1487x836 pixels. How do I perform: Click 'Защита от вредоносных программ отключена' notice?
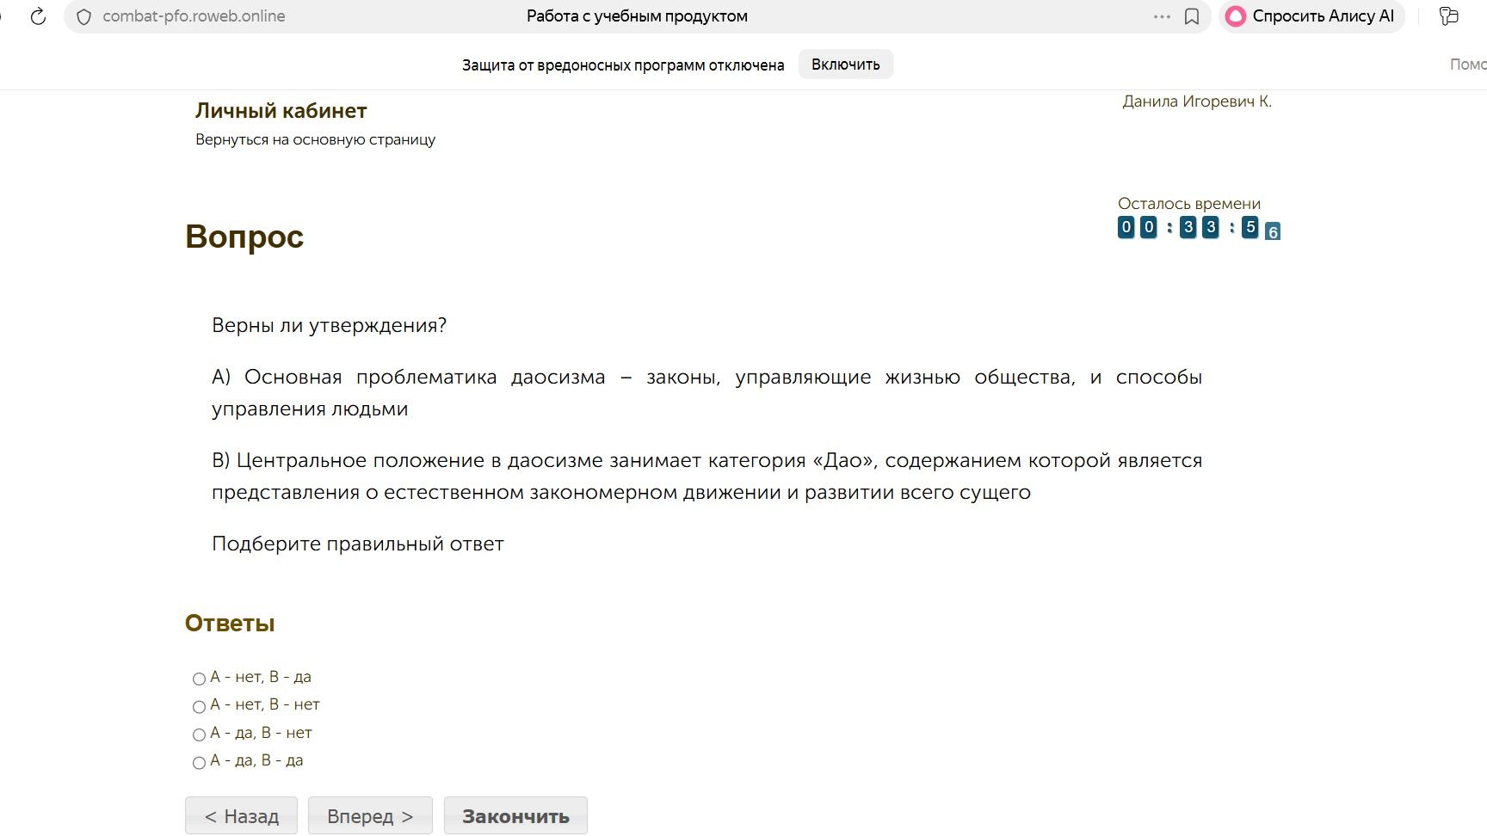[623, 65]
